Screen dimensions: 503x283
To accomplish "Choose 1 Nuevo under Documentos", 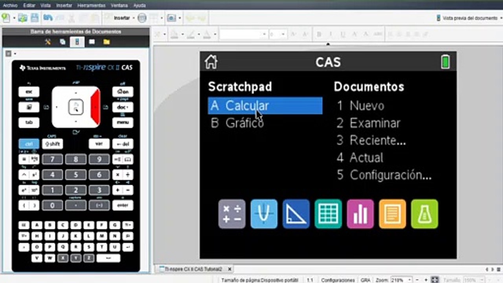I will [360, 106].
